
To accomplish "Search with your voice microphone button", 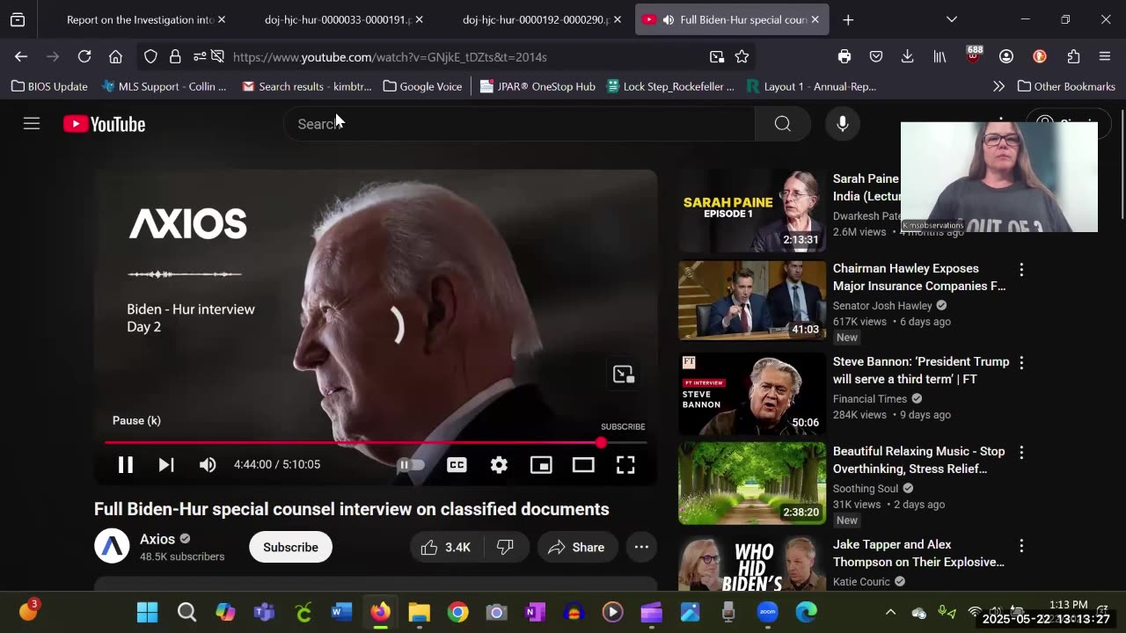I will 843,124.
